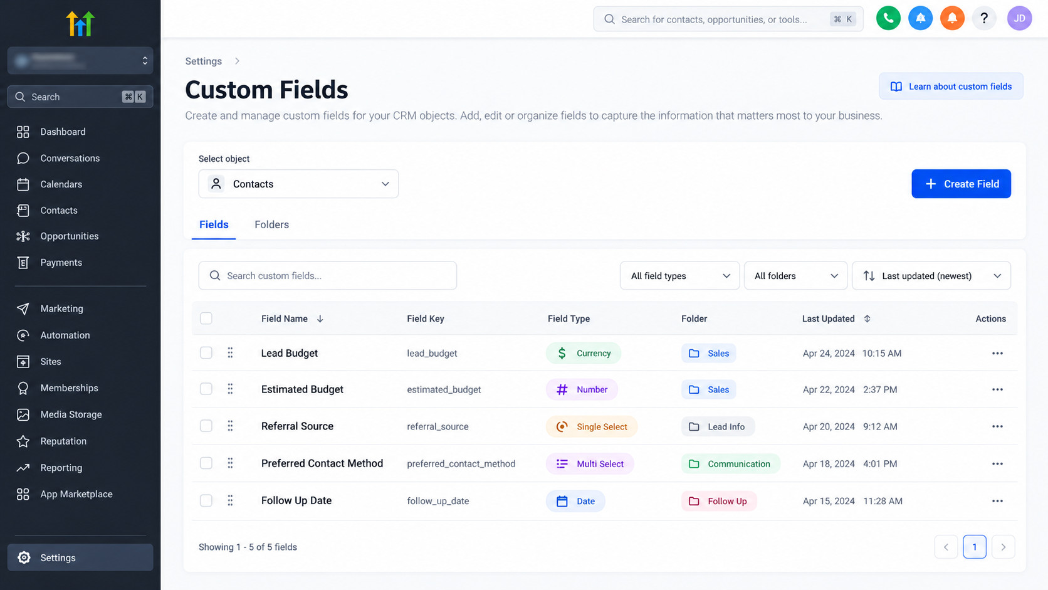The width and height of the screenshot is (1048, 590).
Task: Expand the All folders filter
Action: (x=795, y=276)
